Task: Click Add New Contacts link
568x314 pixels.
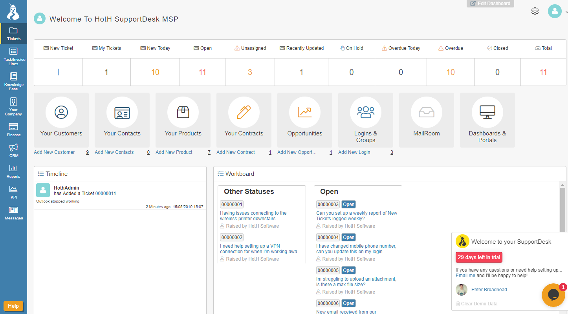Action: coord(114,152)
